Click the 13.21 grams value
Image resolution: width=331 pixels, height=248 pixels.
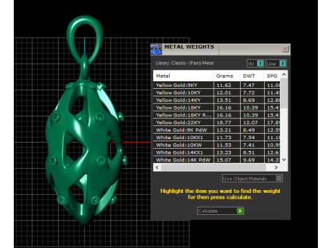(224, 130)
